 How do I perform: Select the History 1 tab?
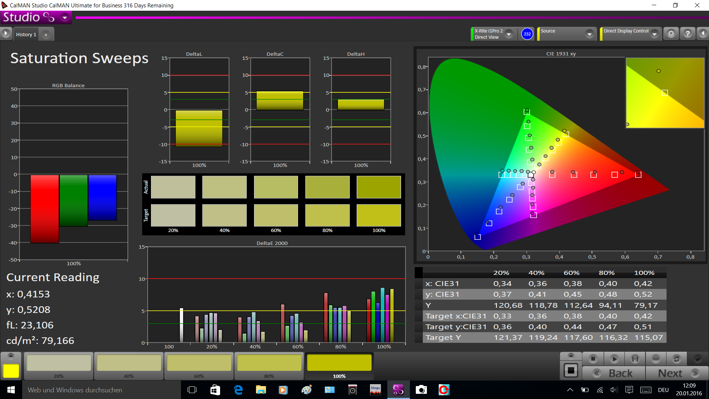click(26, 34)
